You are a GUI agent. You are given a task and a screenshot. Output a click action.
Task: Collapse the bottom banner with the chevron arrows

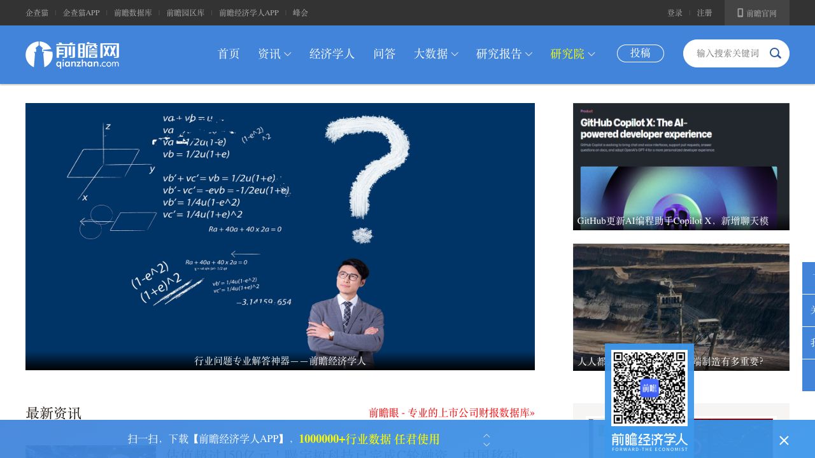click(x=486, y=440)
